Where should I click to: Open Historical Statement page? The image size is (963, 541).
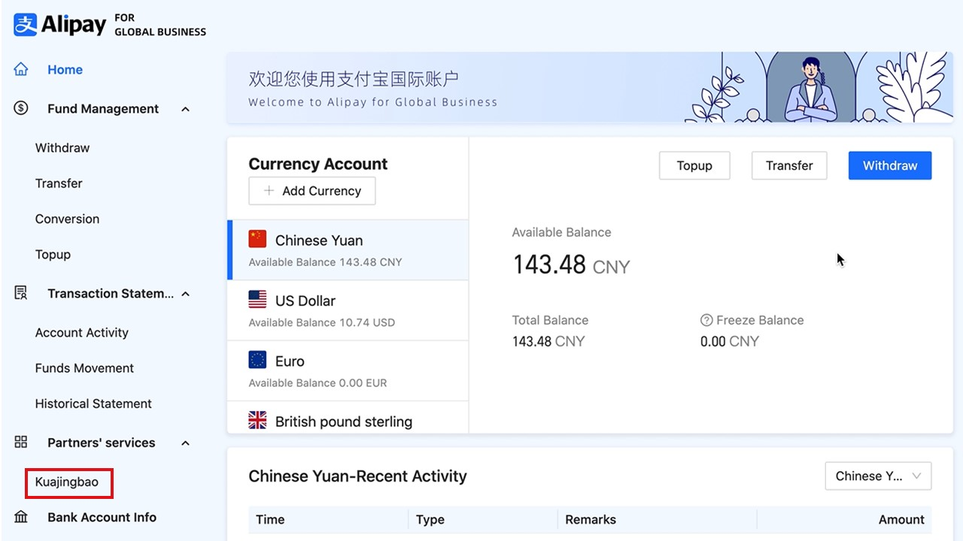[x=93, y=403]
